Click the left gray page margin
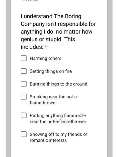118x157 pixels. [x=8, y=78]
